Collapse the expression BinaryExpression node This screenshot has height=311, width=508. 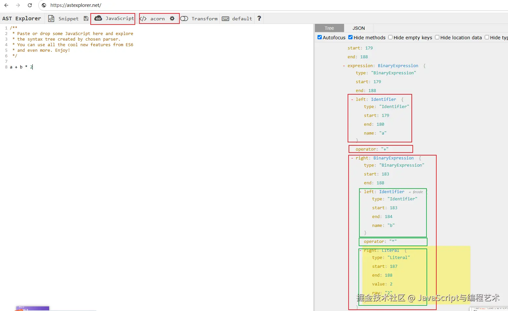point(344,66)
